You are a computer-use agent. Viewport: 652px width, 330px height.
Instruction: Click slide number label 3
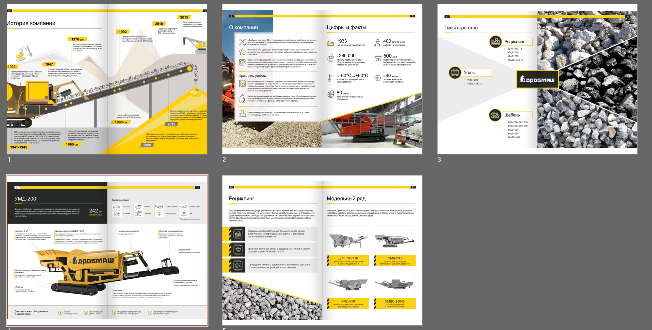tap(439, 160)
